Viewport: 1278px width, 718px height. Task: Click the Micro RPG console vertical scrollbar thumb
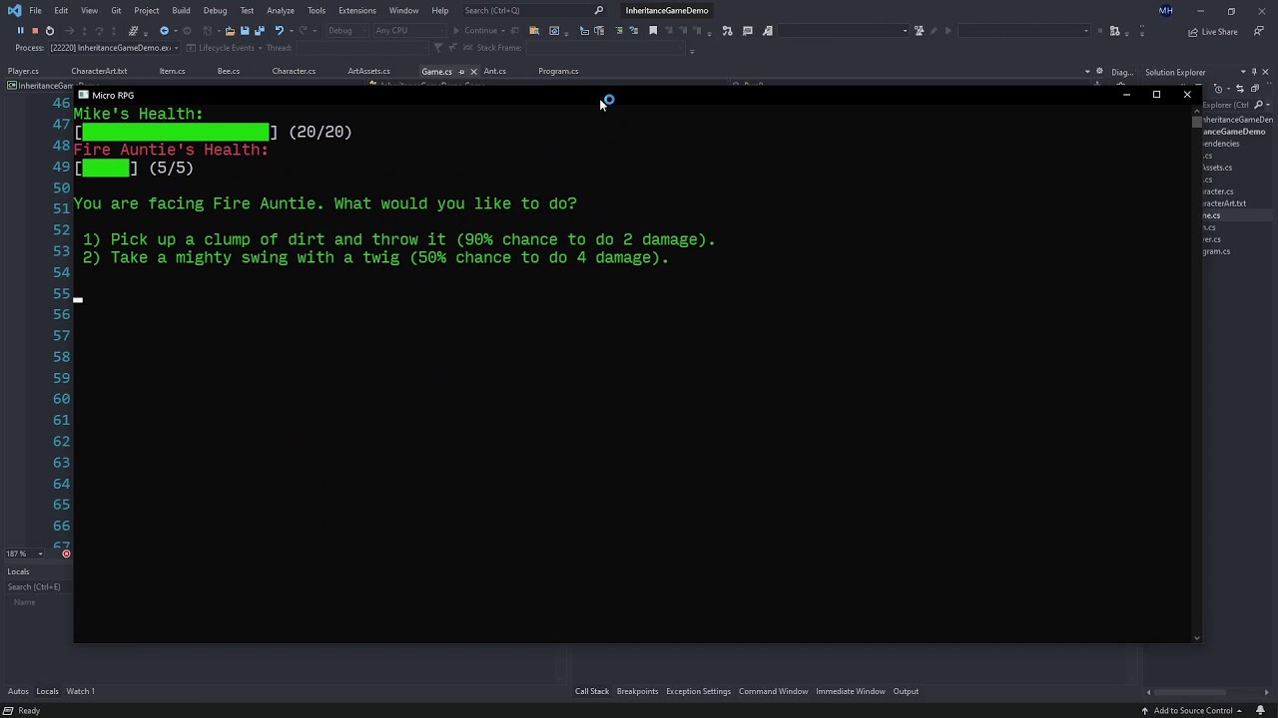pos(1196,122)
